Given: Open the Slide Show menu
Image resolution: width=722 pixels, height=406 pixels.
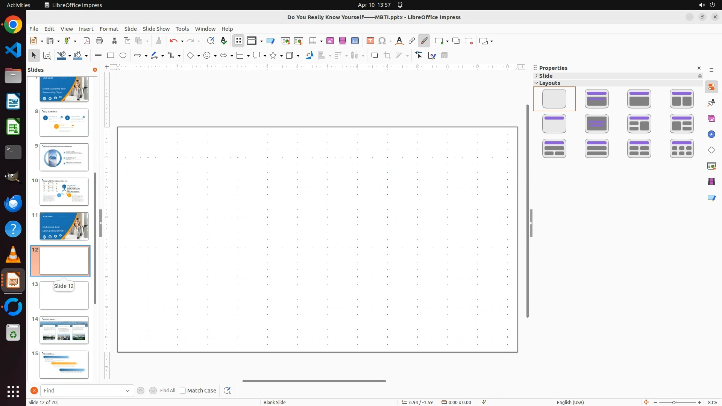Looking at the screenshot, I should pos(156,29).
